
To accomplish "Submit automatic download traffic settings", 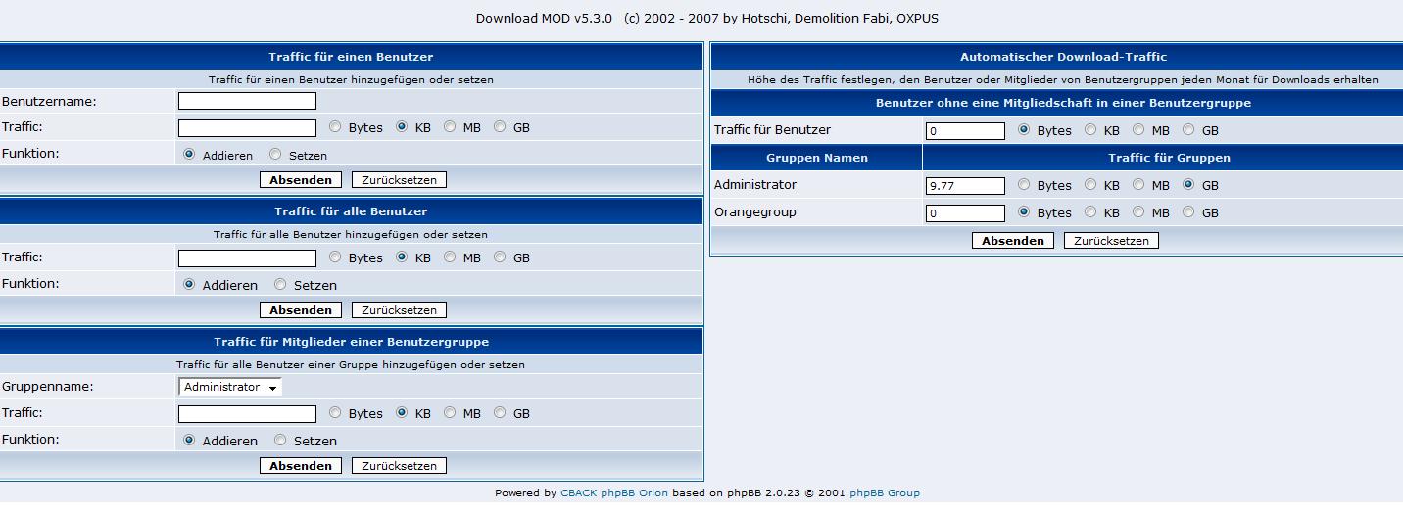I will tap(1013, 241).
